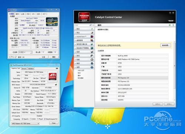Image resolution: width=185 pixels, height=134 pixels.
Task: Switch to the Sensors tab in GPU-Z
Action: click(24, 69)
